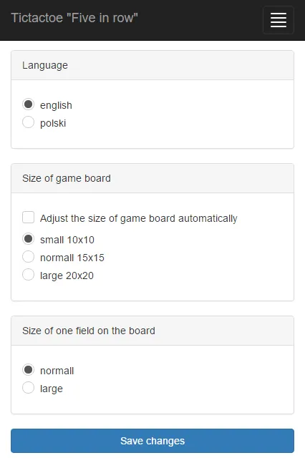Click the "polski" label text
This screenshot has width=305, height=473.
pos(53,123)
